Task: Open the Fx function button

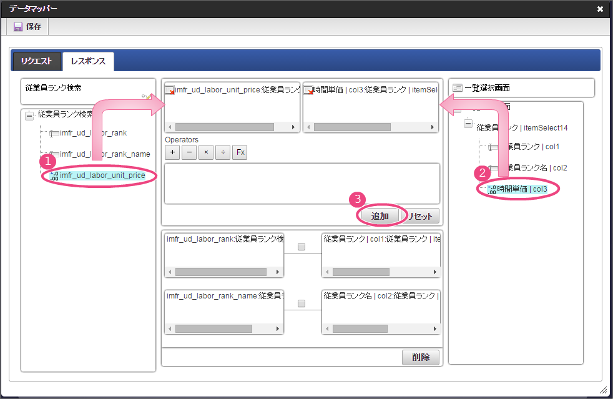Action: tap(240, 152)
